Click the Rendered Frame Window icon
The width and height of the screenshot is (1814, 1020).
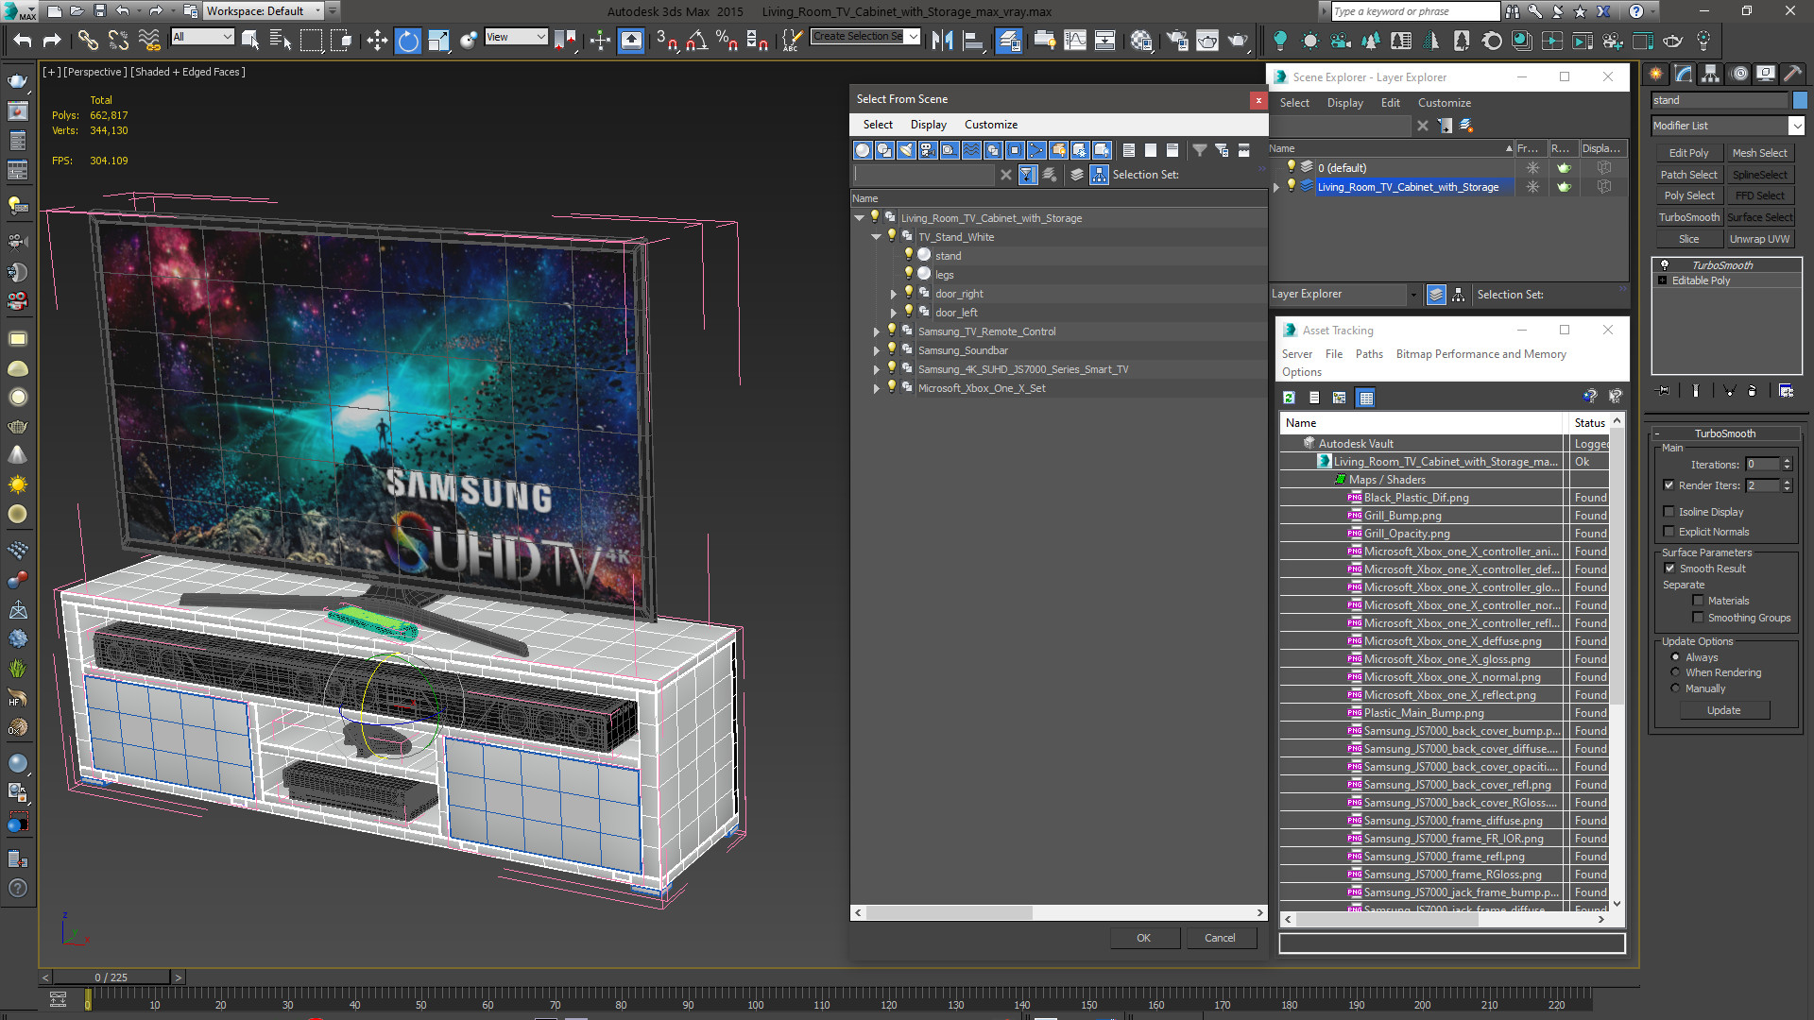1207,40
